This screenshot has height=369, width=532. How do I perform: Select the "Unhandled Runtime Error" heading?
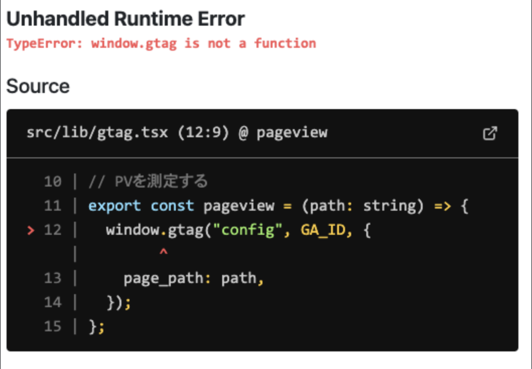click(125, 19)
